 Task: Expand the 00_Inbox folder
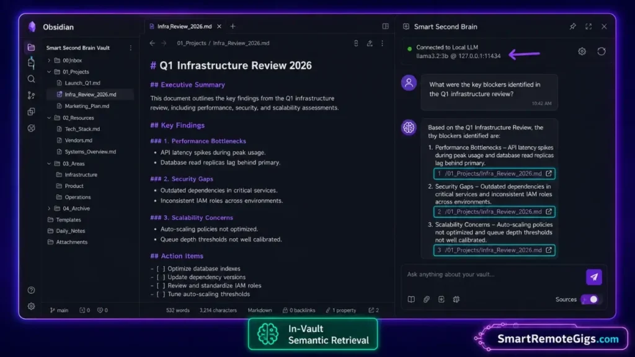[x=49, y=61]
